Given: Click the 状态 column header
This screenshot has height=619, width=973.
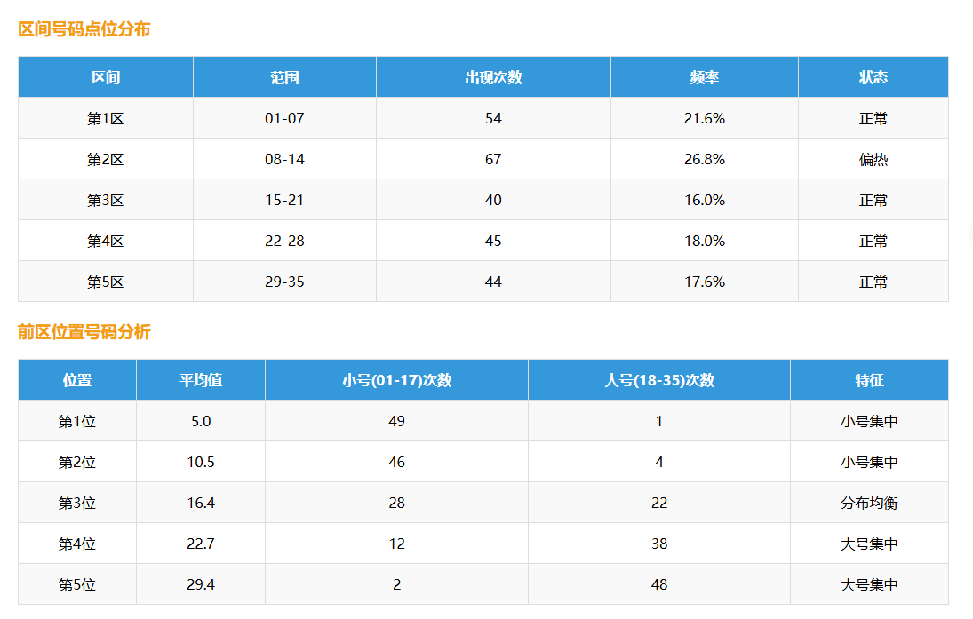Looking at the screenshot, I should tap(873, 77).
